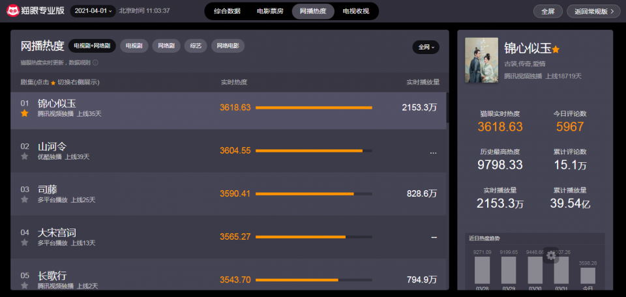Viewport: 626px width, 297px height.
Task: Click the 3543.70 heat value
Action: [235, 280]
